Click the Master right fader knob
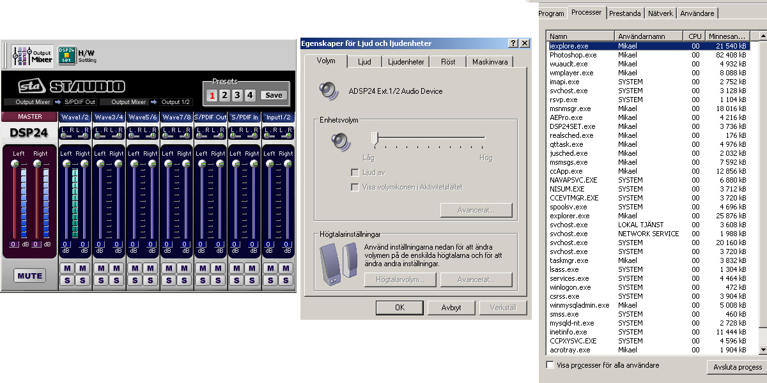 [x=37, y=164]
